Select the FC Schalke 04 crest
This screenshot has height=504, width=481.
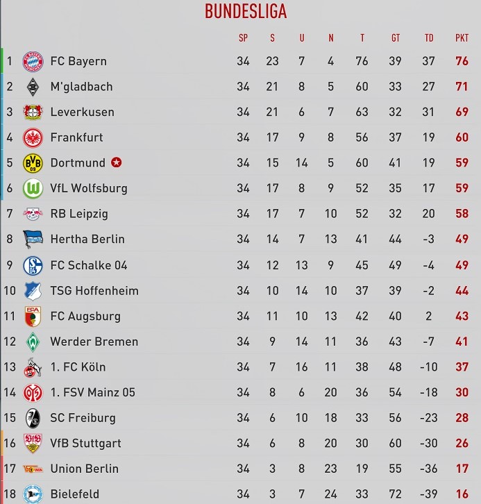point(33,265)
